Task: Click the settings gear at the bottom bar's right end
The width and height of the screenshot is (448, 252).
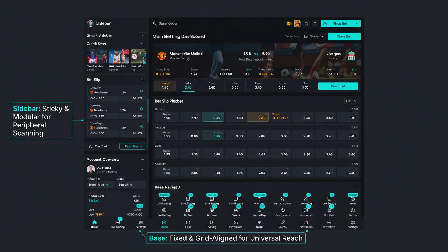Action: point(352,222)
